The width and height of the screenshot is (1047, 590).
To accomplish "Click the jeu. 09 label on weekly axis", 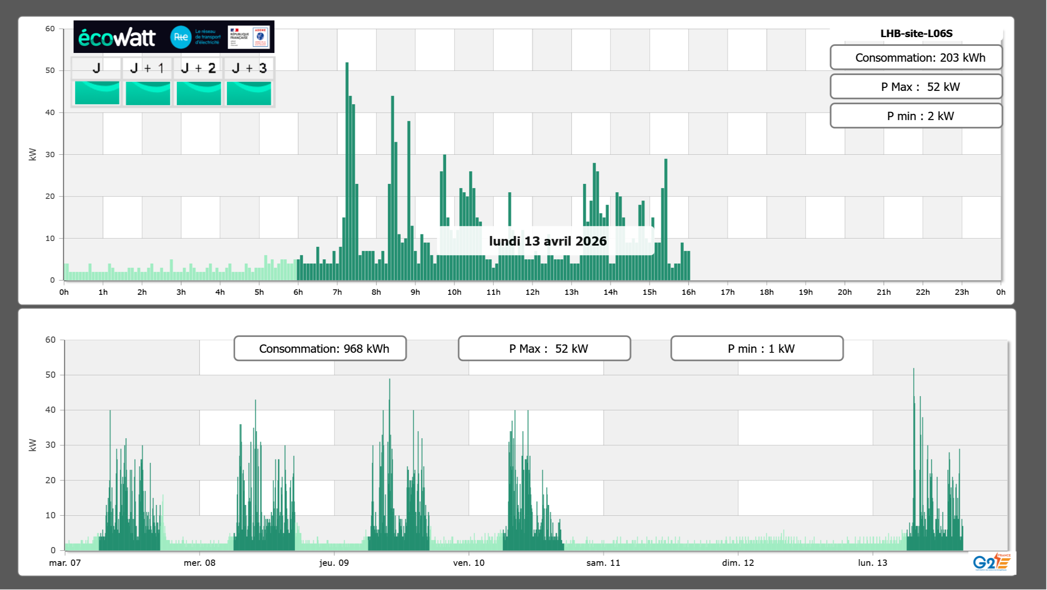I will click(334, 563).
